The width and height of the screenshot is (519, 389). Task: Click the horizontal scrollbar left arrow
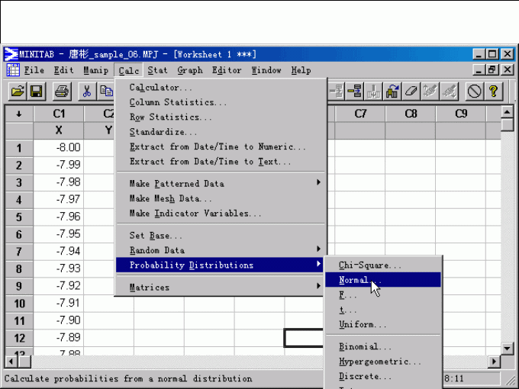coord(11,362)
